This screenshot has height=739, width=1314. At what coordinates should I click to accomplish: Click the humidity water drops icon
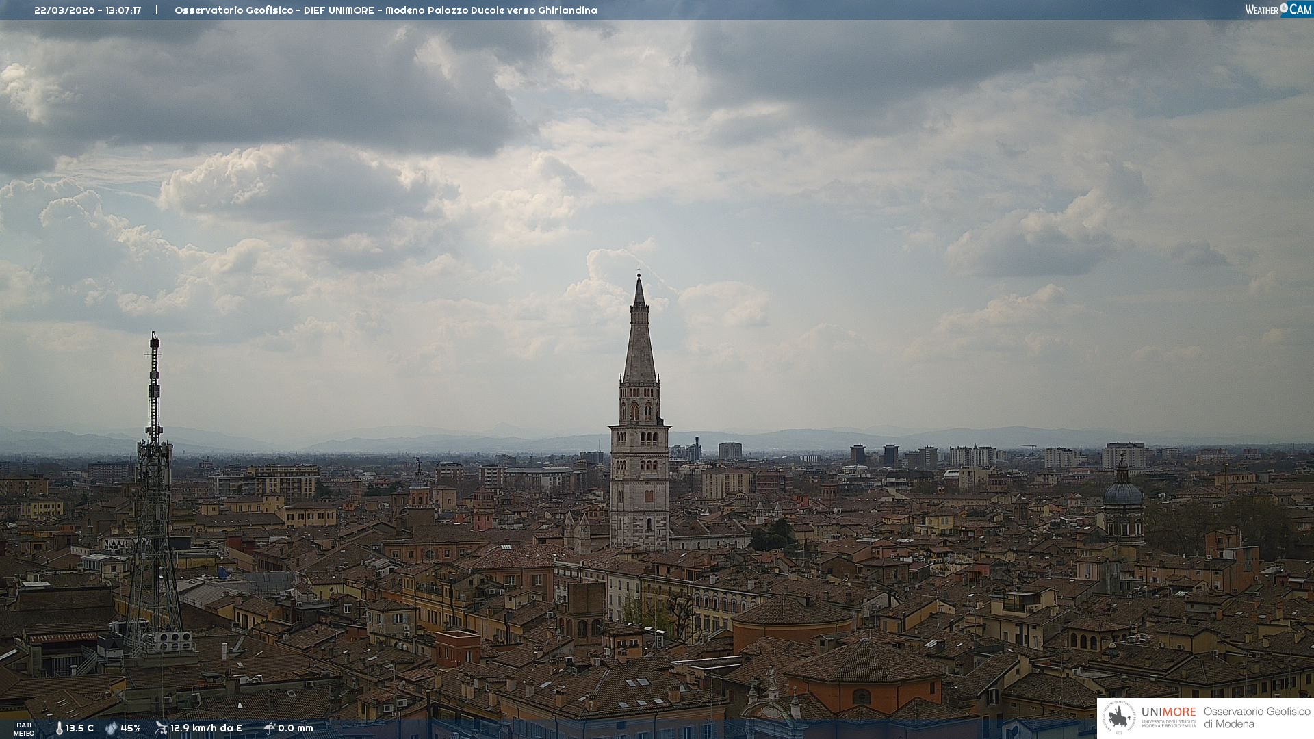point(111,729)
